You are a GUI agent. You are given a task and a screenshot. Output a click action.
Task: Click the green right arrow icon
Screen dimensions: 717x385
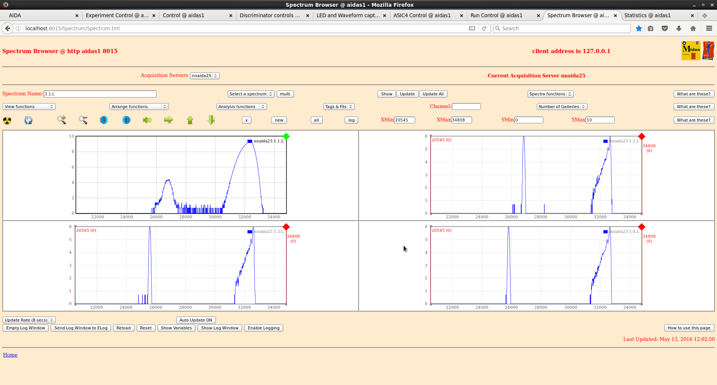pos(168,120)
